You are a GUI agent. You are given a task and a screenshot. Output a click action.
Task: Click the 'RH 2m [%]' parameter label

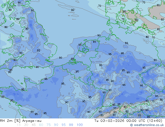pos(10,121)
